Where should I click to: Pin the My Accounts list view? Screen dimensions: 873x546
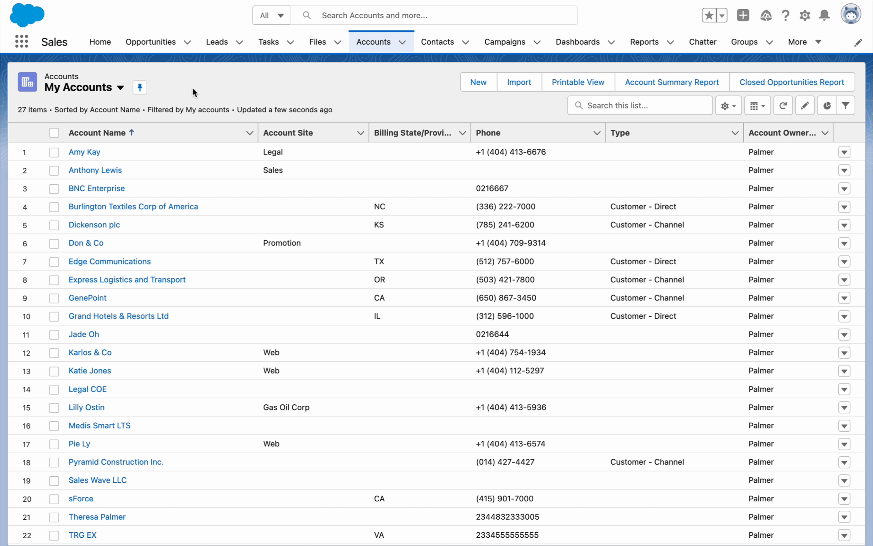coord(140,87)
